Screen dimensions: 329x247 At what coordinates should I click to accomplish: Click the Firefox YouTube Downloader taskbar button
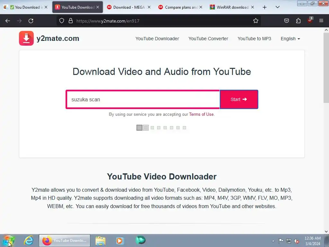click(65, 241)
